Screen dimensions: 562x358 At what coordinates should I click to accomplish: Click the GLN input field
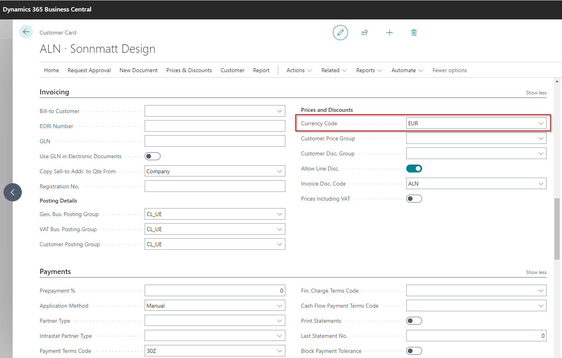[215, 141]
